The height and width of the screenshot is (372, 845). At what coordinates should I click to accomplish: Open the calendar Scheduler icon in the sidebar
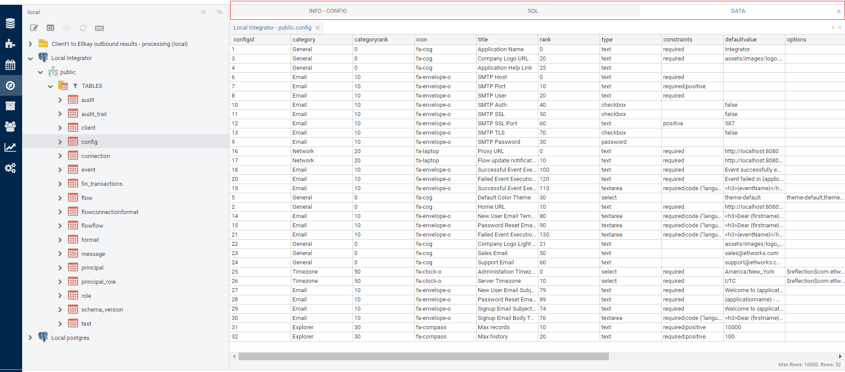point(10,65)
